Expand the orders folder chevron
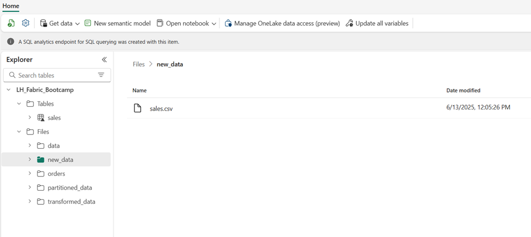 tap(30, 173)
